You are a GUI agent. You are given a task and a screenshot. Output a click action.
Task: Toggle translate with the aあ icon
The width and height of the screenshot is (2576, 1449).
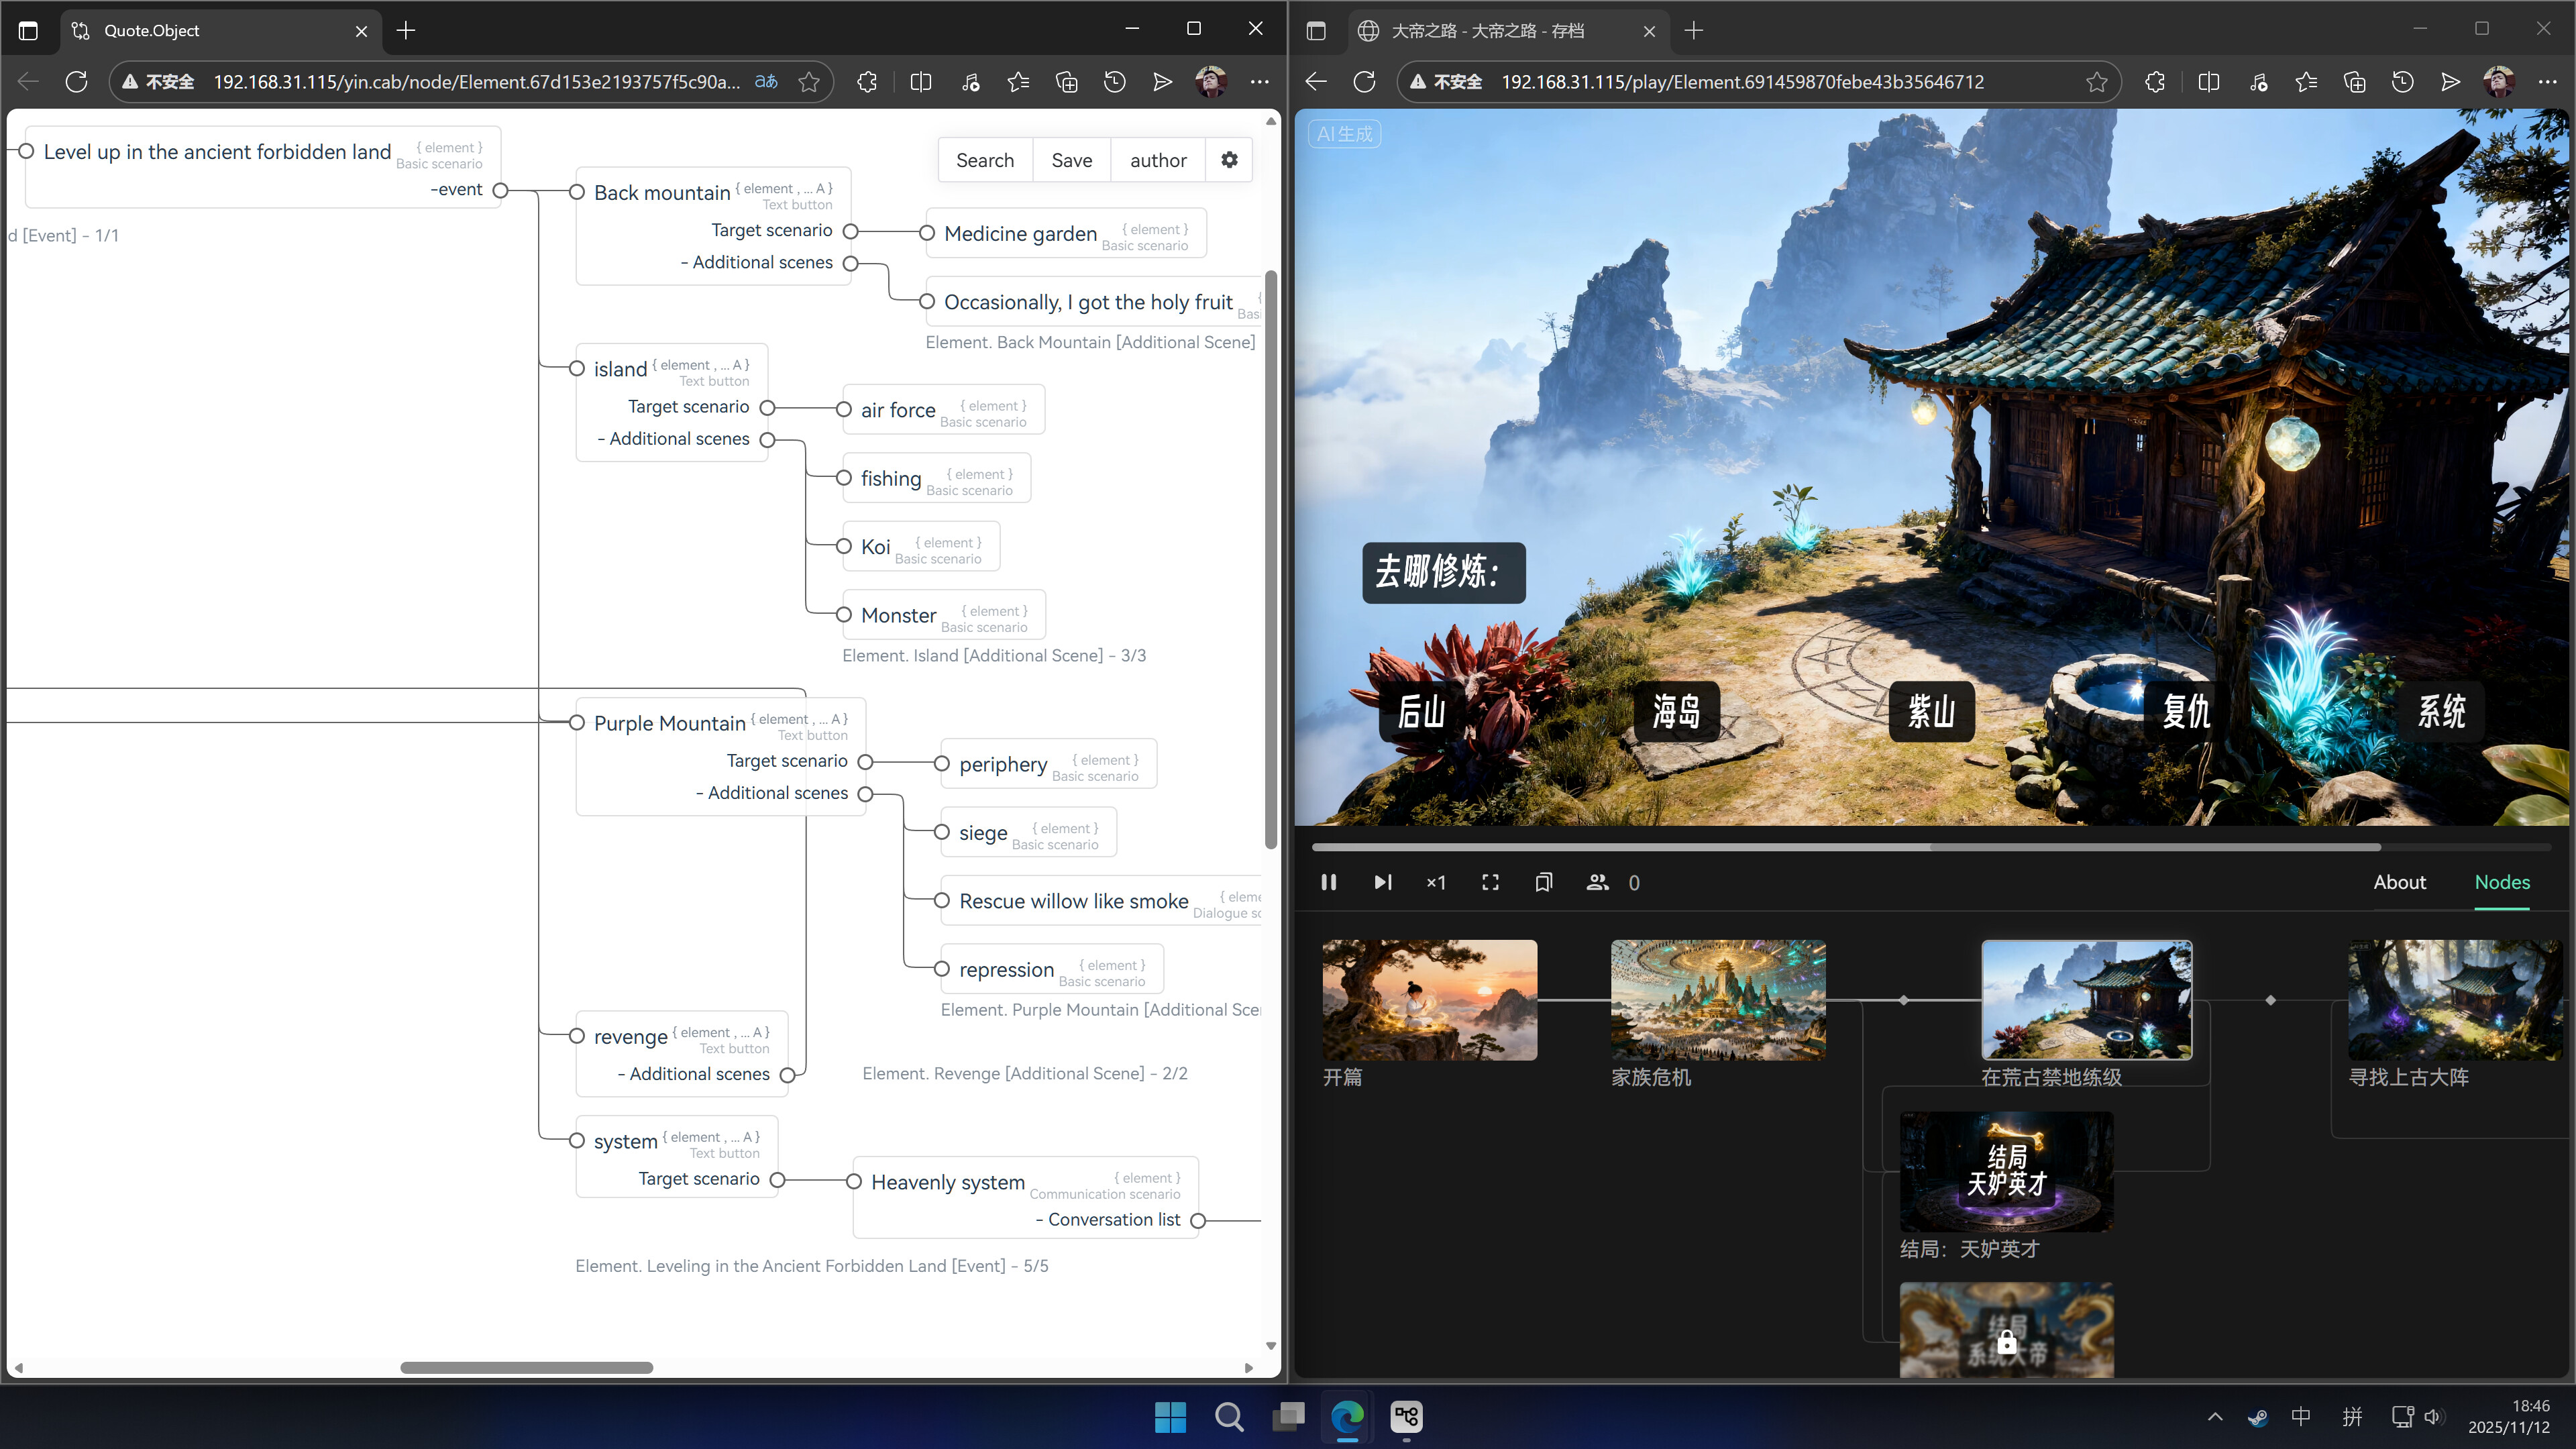765,81
